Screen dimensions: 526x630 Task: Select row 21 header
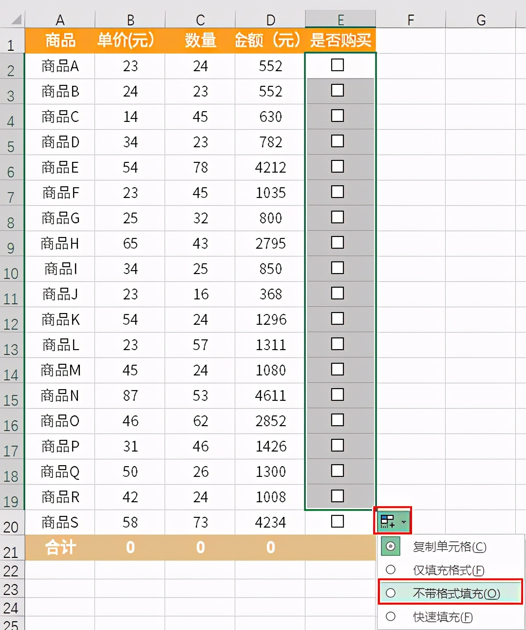click(x=12, y=548)
